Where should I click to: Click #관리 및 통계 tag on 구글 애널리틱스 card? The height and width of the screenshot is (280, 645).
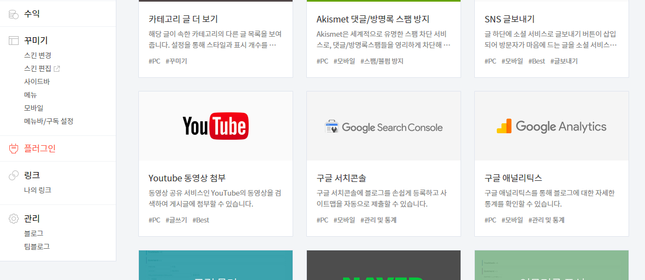pos(546,220)
